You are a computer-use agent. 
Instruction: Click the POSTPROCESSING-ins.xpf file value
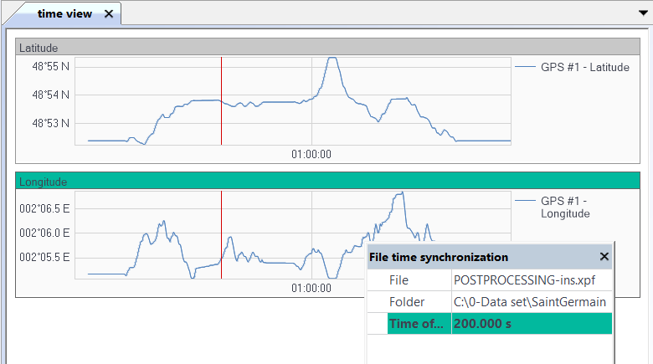pos(522,279)
